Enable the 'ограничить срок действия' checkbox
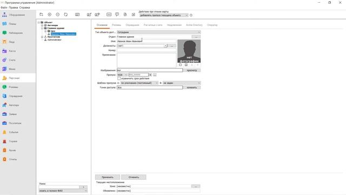This screenshot has width=346, height=195. tap(119, 79)
